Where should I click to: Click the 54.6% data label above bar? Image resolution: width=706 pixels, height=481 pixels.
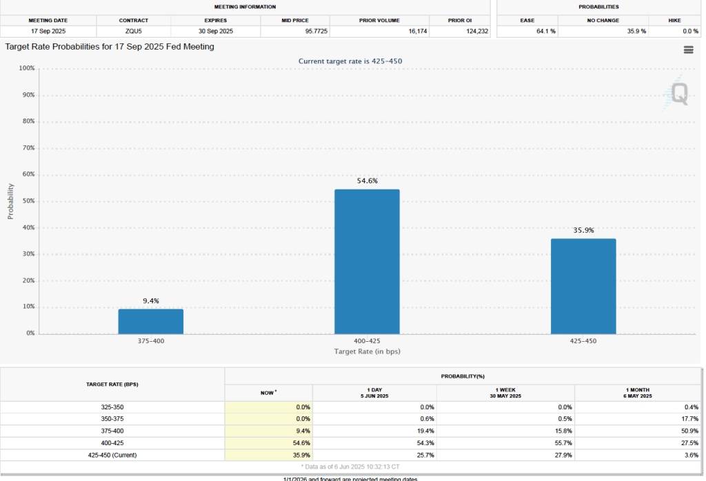[x=367, y=181]
